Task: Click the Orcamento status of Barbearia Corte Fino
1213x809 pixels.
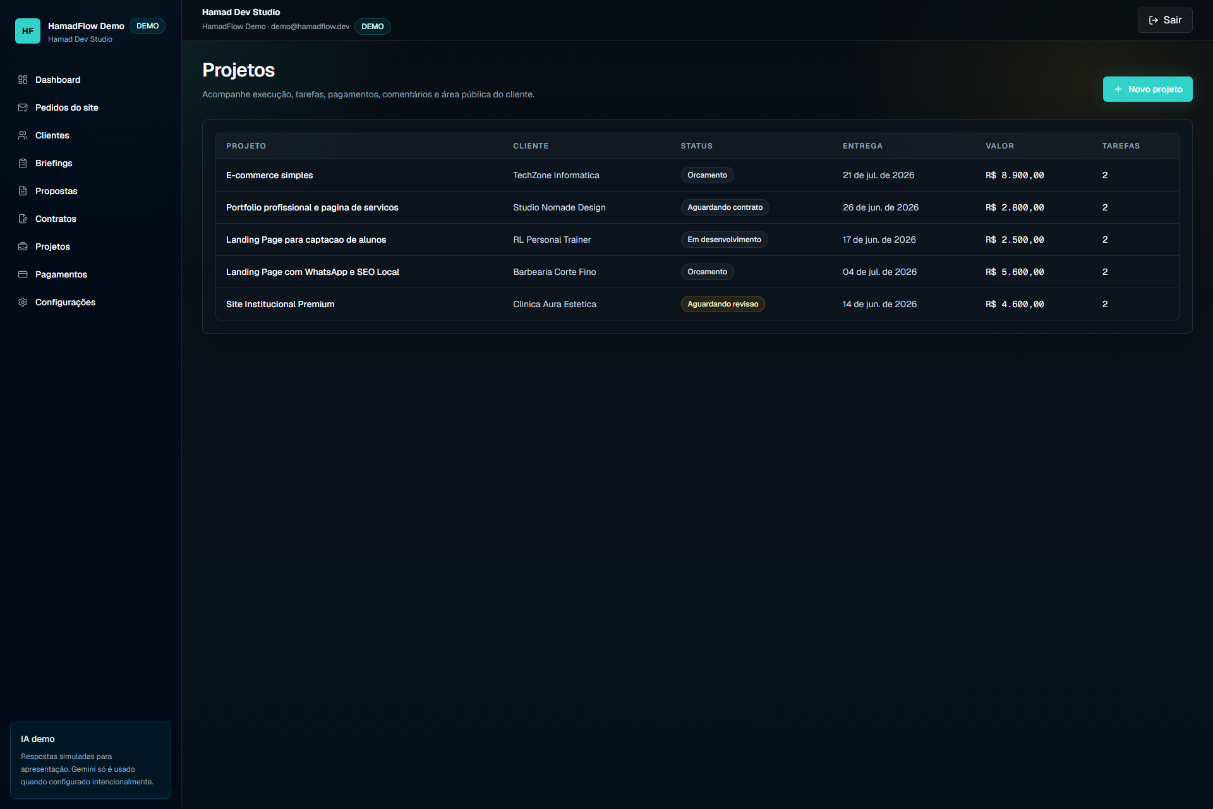Action: click(707, 272)
